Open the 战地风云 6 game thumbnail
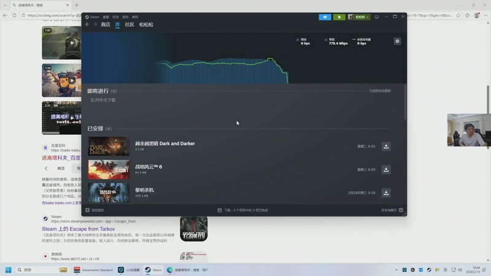The width and height of the screenshot is (491, 276). click(x=109, y=169)
